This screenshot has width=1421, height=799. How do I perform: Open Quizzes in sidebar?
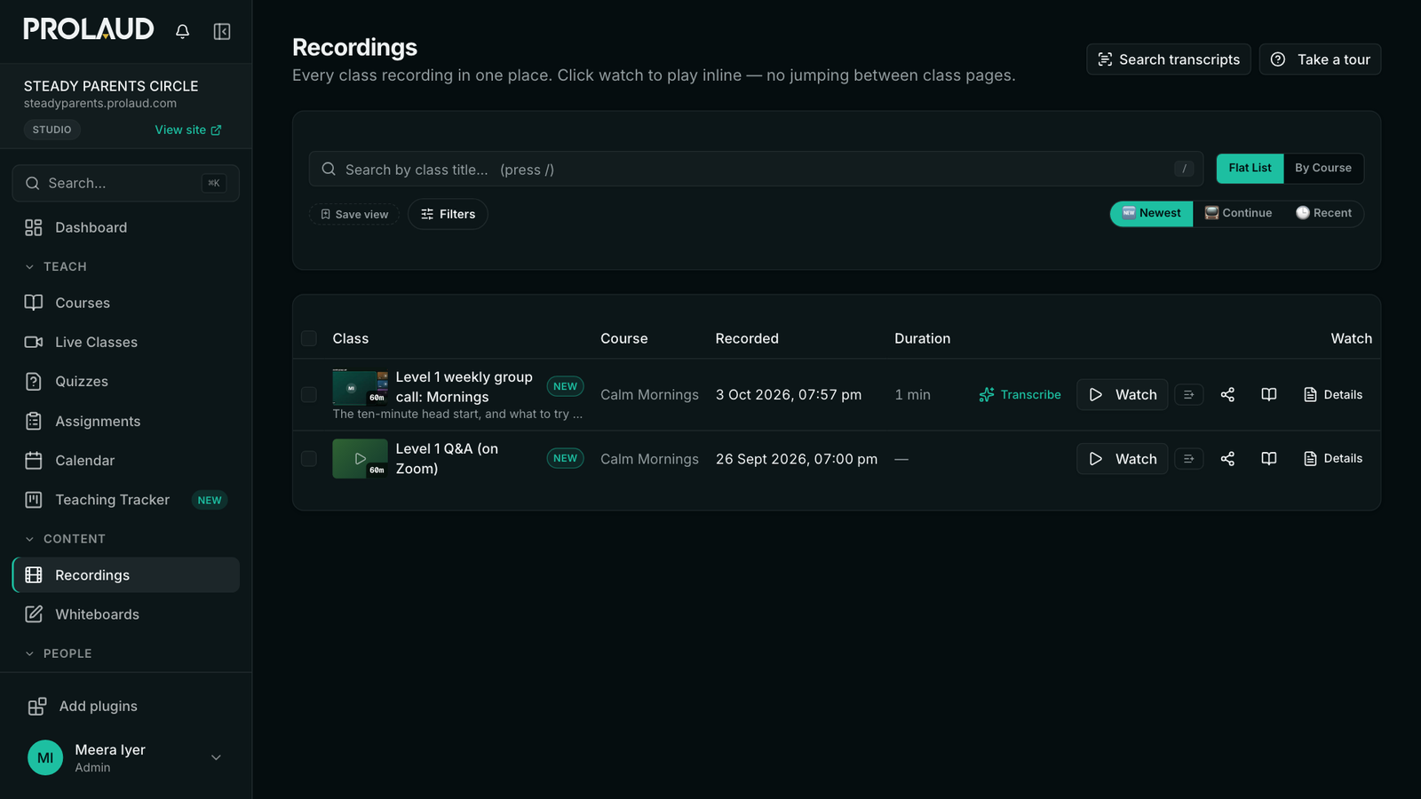point(126,381)
